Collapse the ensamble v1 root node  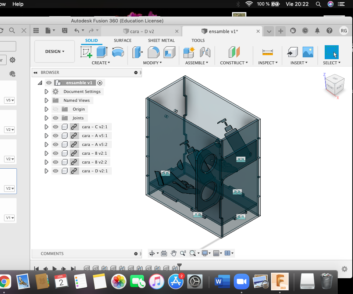click(x=40, y=83)
